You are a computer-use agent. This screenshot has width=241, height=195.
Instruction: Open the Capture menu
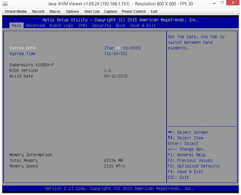click(x=110, y=12)
